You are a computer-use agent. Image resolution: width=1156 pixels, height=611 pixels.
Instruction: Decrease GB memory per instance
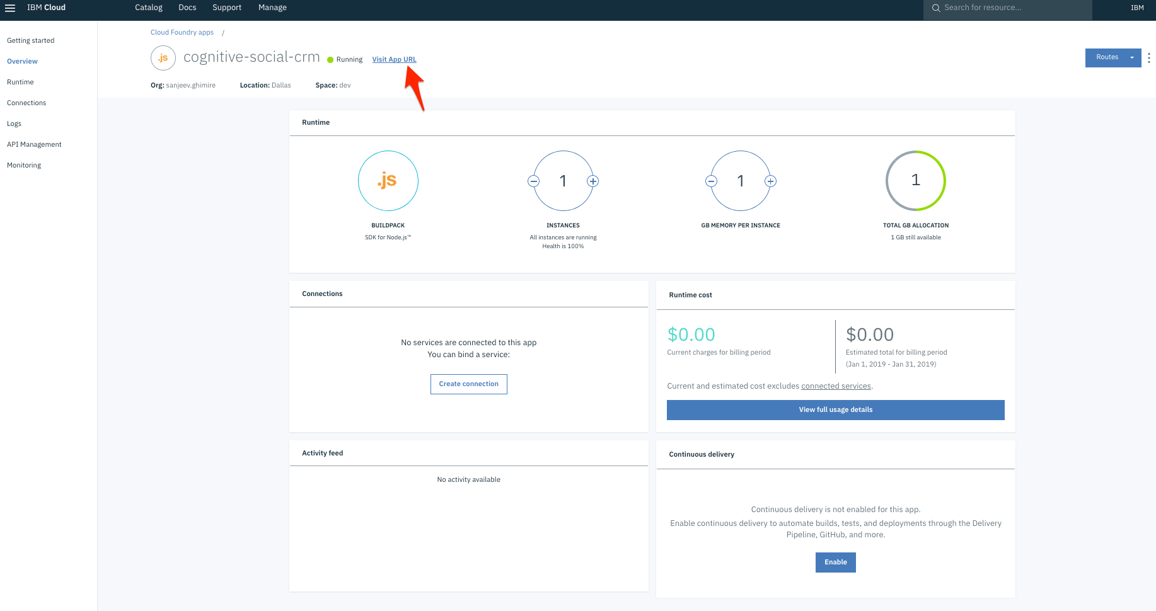711,181
